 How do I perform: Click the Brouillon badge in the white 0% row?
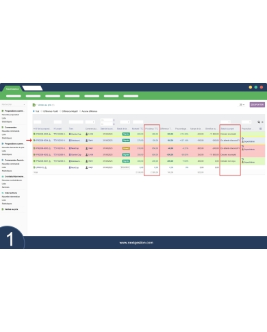(125, 167)
